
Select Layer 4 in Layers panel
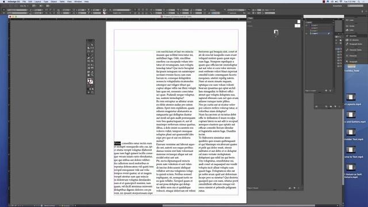point(319,25)
